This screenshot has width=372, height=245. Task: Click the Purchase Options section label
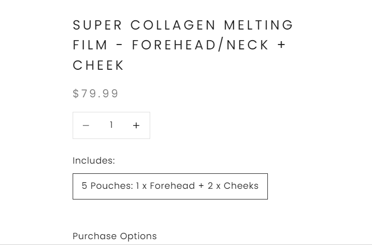115,236
